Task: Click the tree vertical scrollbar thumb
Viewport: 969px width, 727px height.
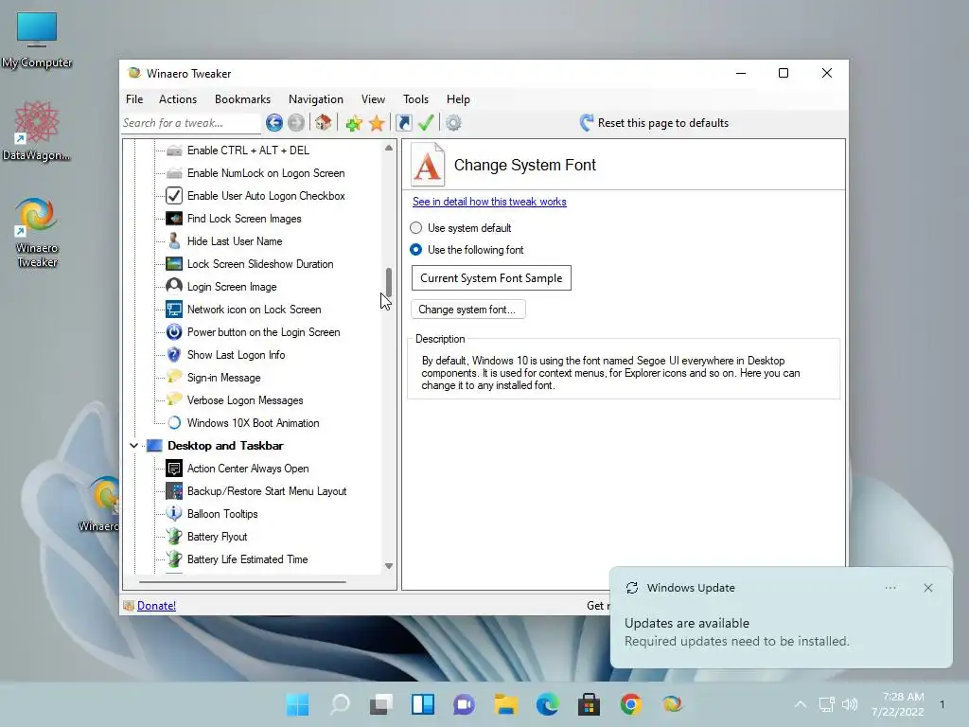Action: [389, 282]
